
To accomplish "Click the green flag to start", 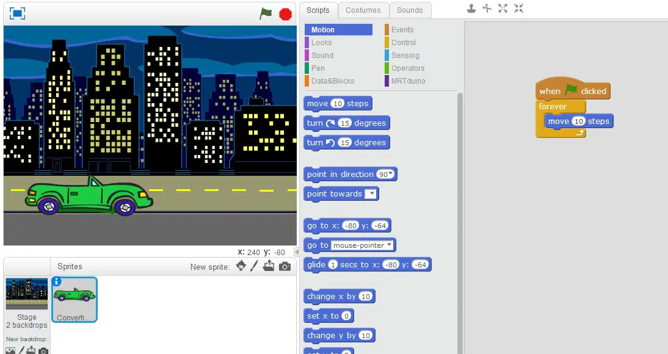I will pyautogui.click(x=266, y=13).
